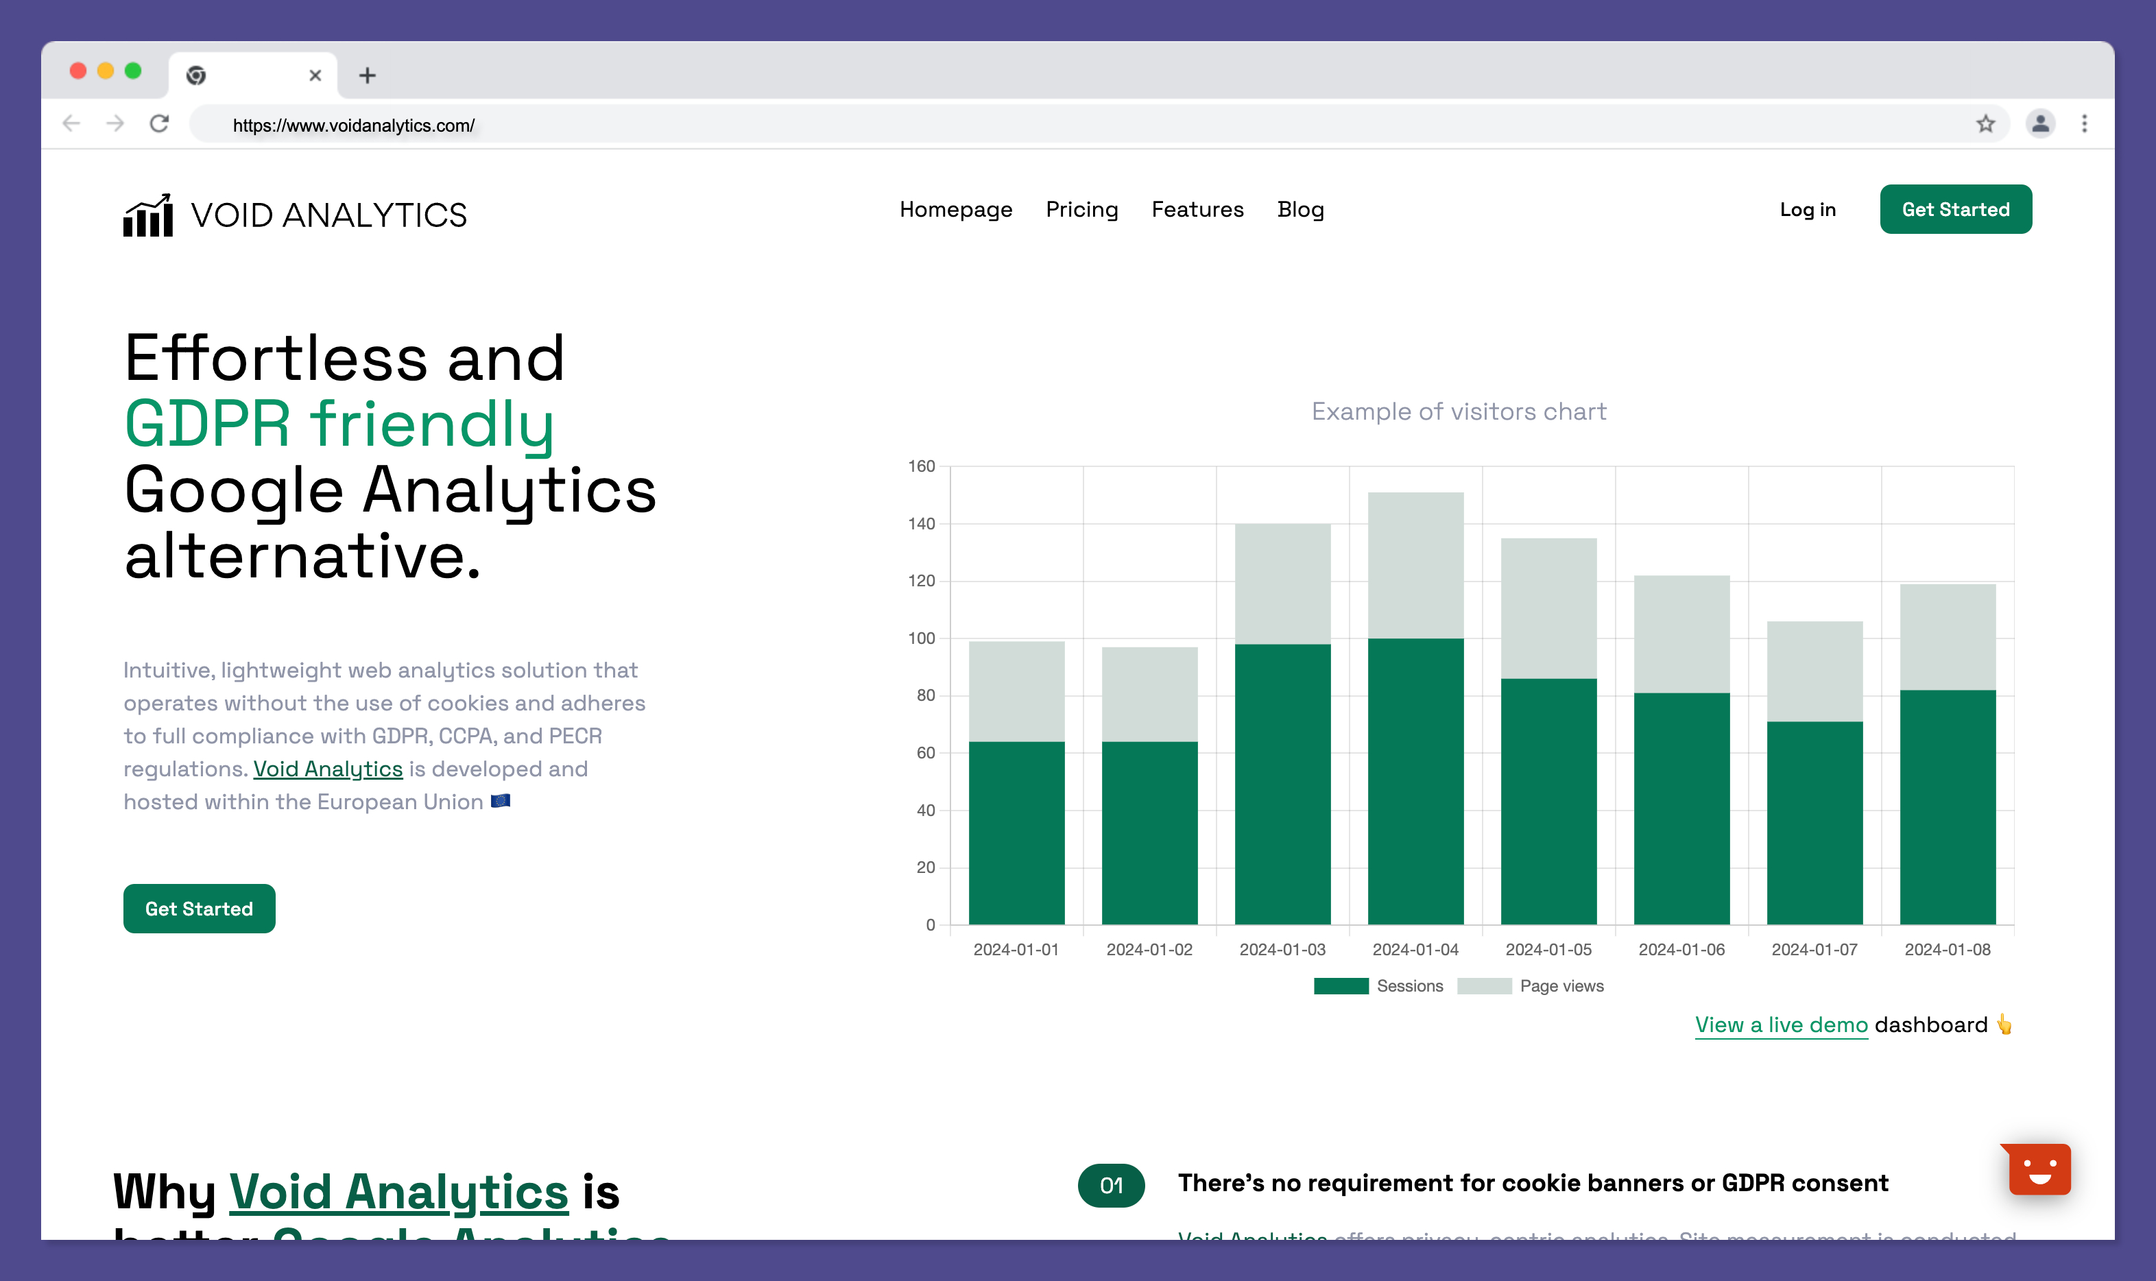Click the Chrome favicon on the tab

196,76
